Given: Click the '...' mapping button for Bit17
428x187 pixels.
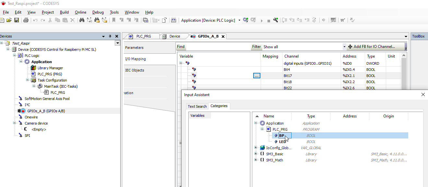Looking at the screenshot, I should click(x=256, y=75).
